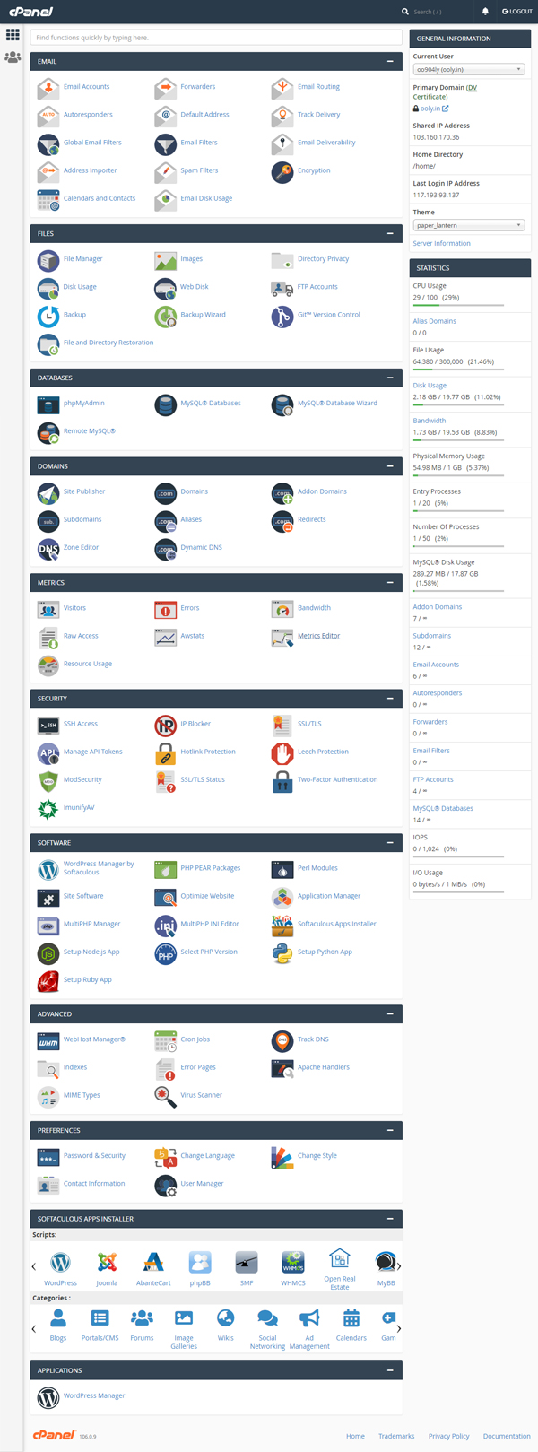Screen dimensions: 538x1452
Task: Collapse the Domains section
Action: click(390, 466)
